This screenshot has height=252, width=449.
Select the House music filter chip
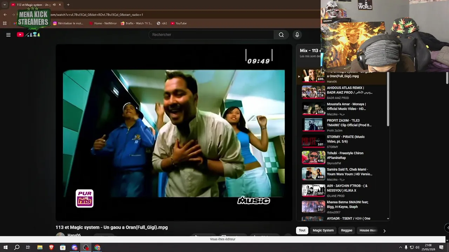coord(368,230)
